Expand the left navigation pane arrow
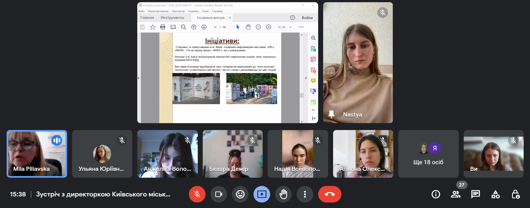Screen dimensions: 530x208 [x=139, y=78]
